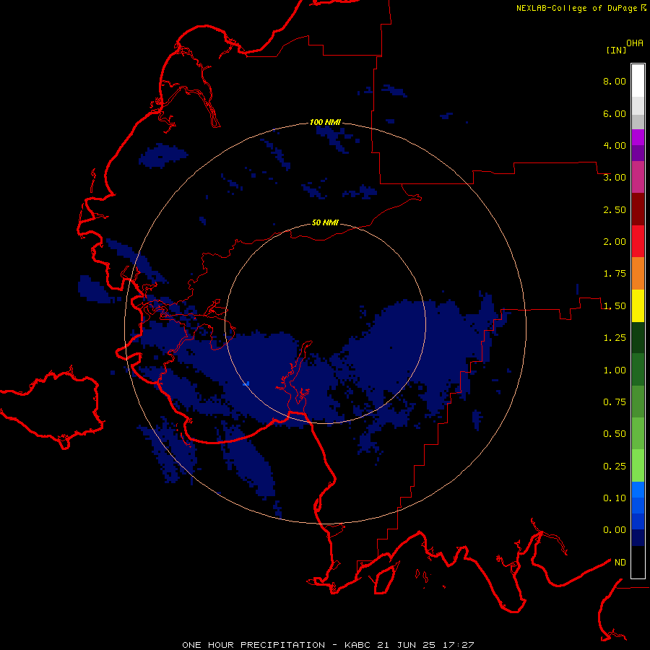
Task: Click the 100 NMI range ring label
Action: click(x=325, y=122)
